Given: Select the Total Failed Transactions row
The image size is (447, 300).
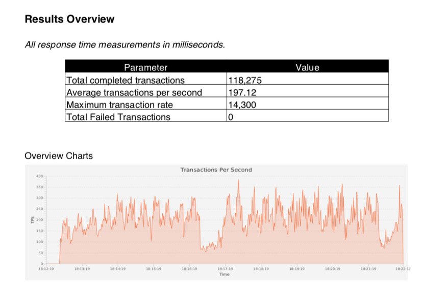Looking at the screenshot, I should (x=119, y=117).
